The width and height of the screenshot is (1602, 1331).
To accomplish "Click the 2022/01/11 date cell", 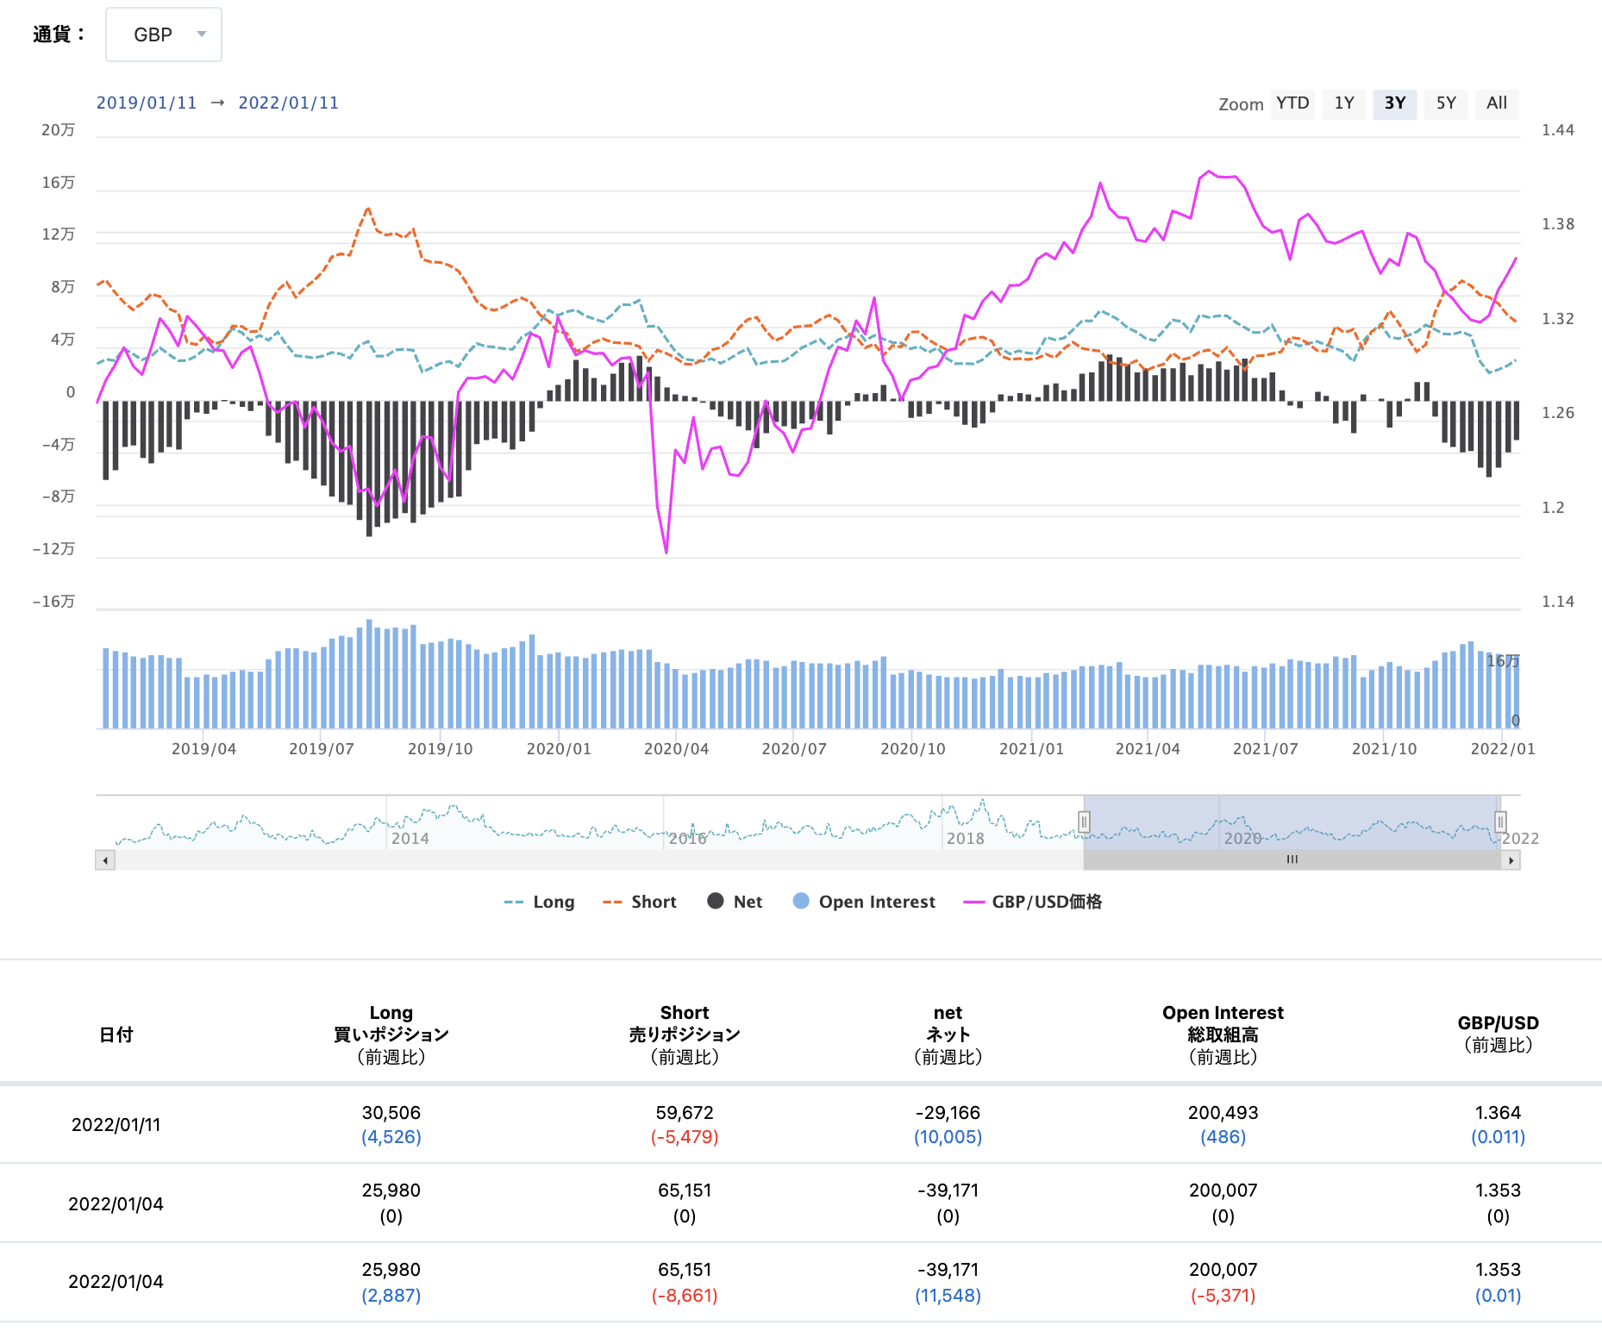I will (x=116, y=1125).
